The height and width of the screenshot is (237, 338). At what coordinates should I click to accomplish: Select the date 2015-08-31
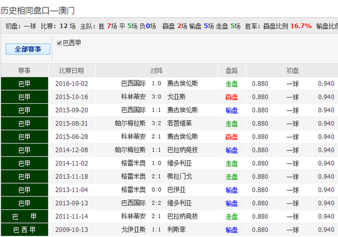[x=71, y=123]
